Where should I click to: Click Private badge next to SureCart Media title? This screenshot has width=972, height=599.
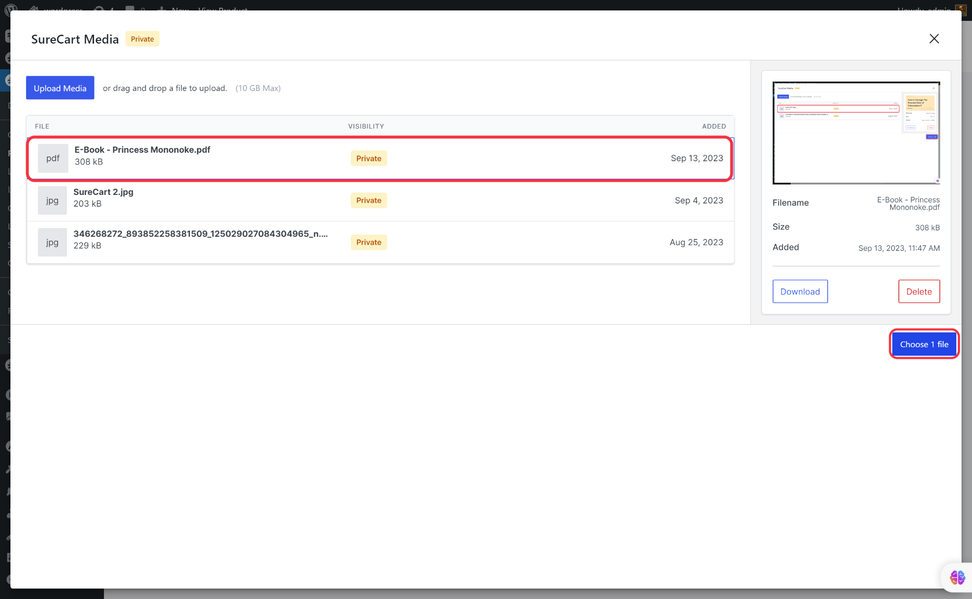tap(142, 39)
